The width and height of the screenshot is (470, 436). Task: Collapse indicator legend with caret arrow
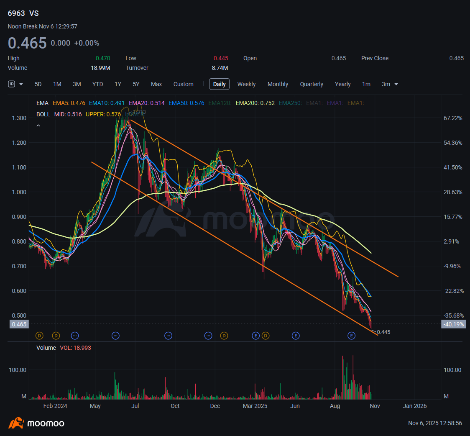38,126
